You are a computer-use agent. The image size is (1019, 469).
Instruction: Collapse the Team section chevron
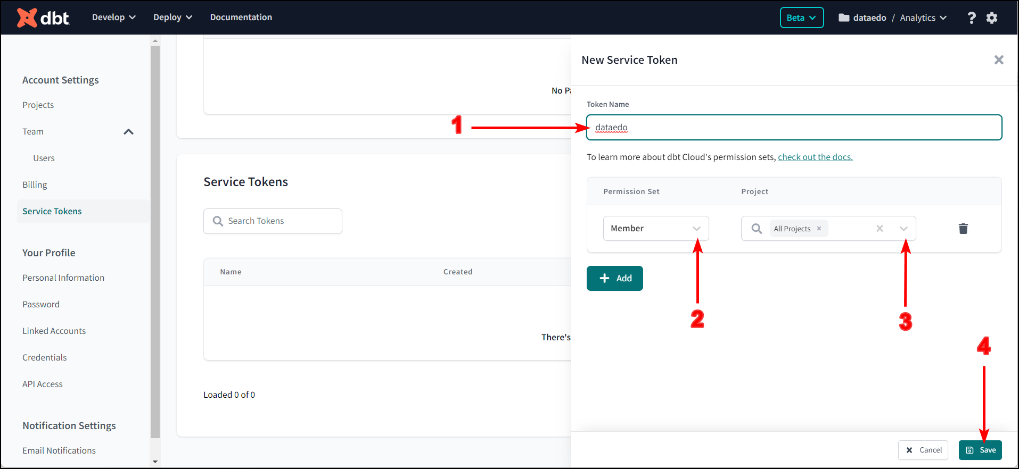(128, 132)
